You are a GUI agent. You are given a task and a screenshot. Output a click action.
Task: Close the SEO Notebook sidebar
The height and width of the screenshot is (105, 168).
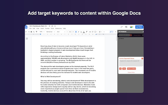(143, 32)
